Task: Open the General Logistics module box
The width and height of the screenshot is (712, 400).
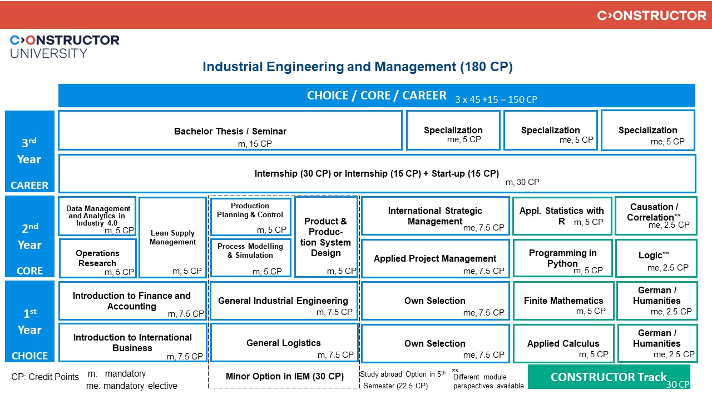Action: coord(283,343)
